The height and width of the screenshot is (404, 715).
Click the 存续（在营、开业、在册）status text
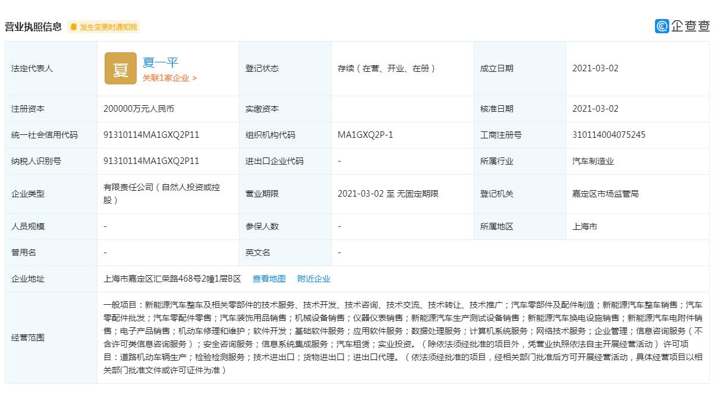[x=387, y=68]
